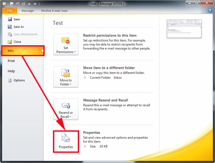Expand the Move to Folder dropdown
The height and width of the screenshot is (163, 215).
tap(70, 85)
